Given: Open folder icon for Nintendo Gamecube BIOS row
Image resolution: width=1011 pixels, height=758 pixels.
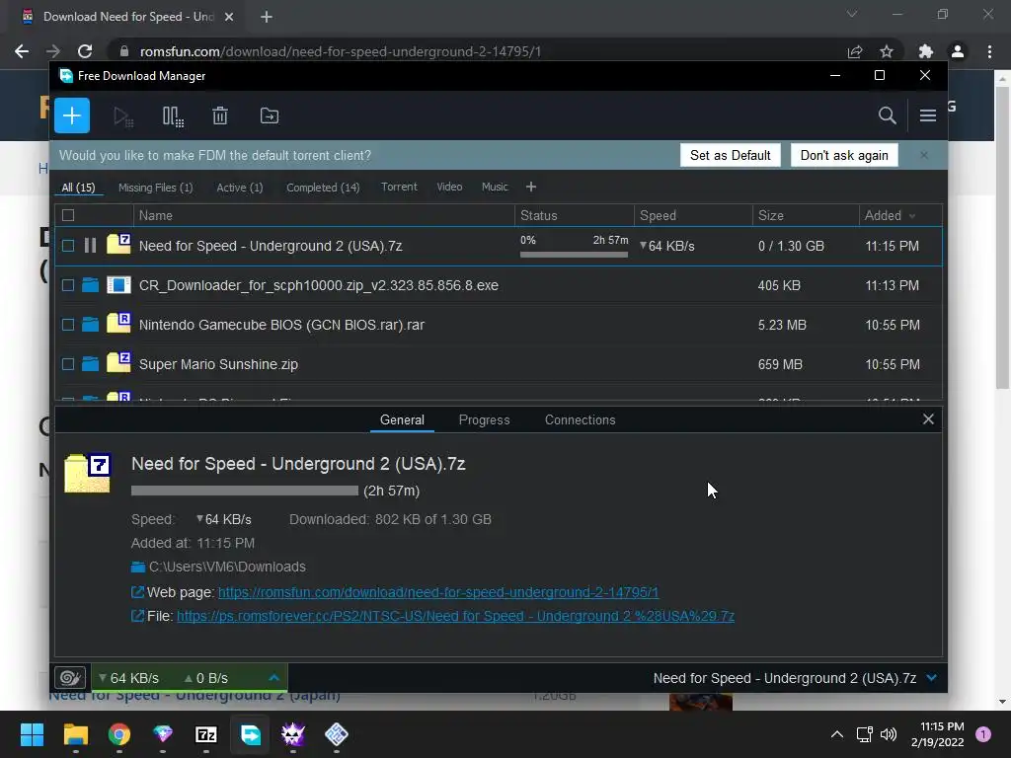Looking at the screenshot, I should (90, 324).
